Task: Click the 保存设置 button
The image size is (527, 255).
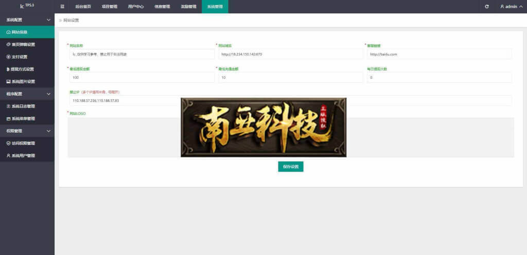Action: tap(291, 167)
